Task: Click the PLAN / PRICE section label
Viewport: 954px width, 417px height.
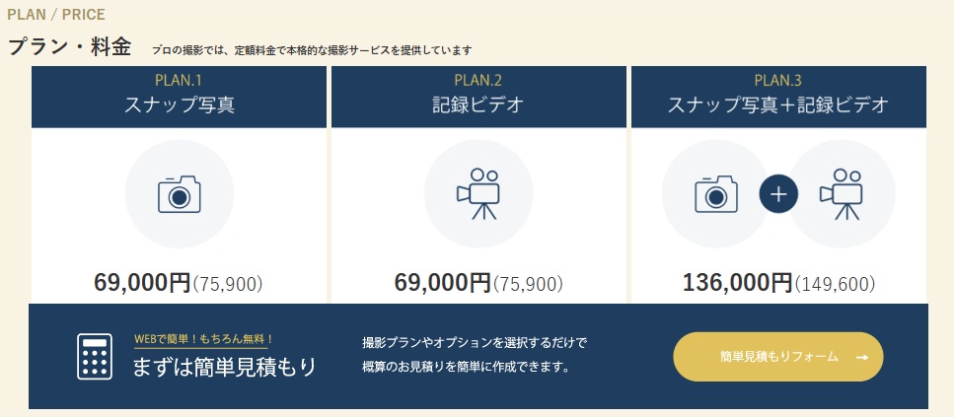Action: click(x=56, y=14)
